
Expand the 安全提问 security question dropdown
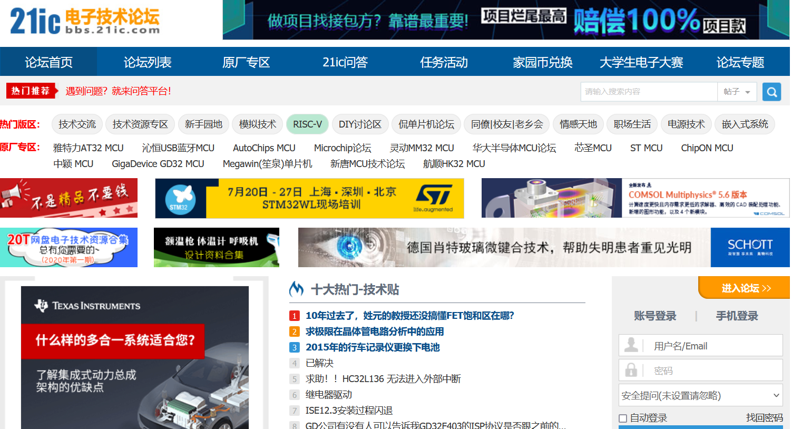pos(700,395)
